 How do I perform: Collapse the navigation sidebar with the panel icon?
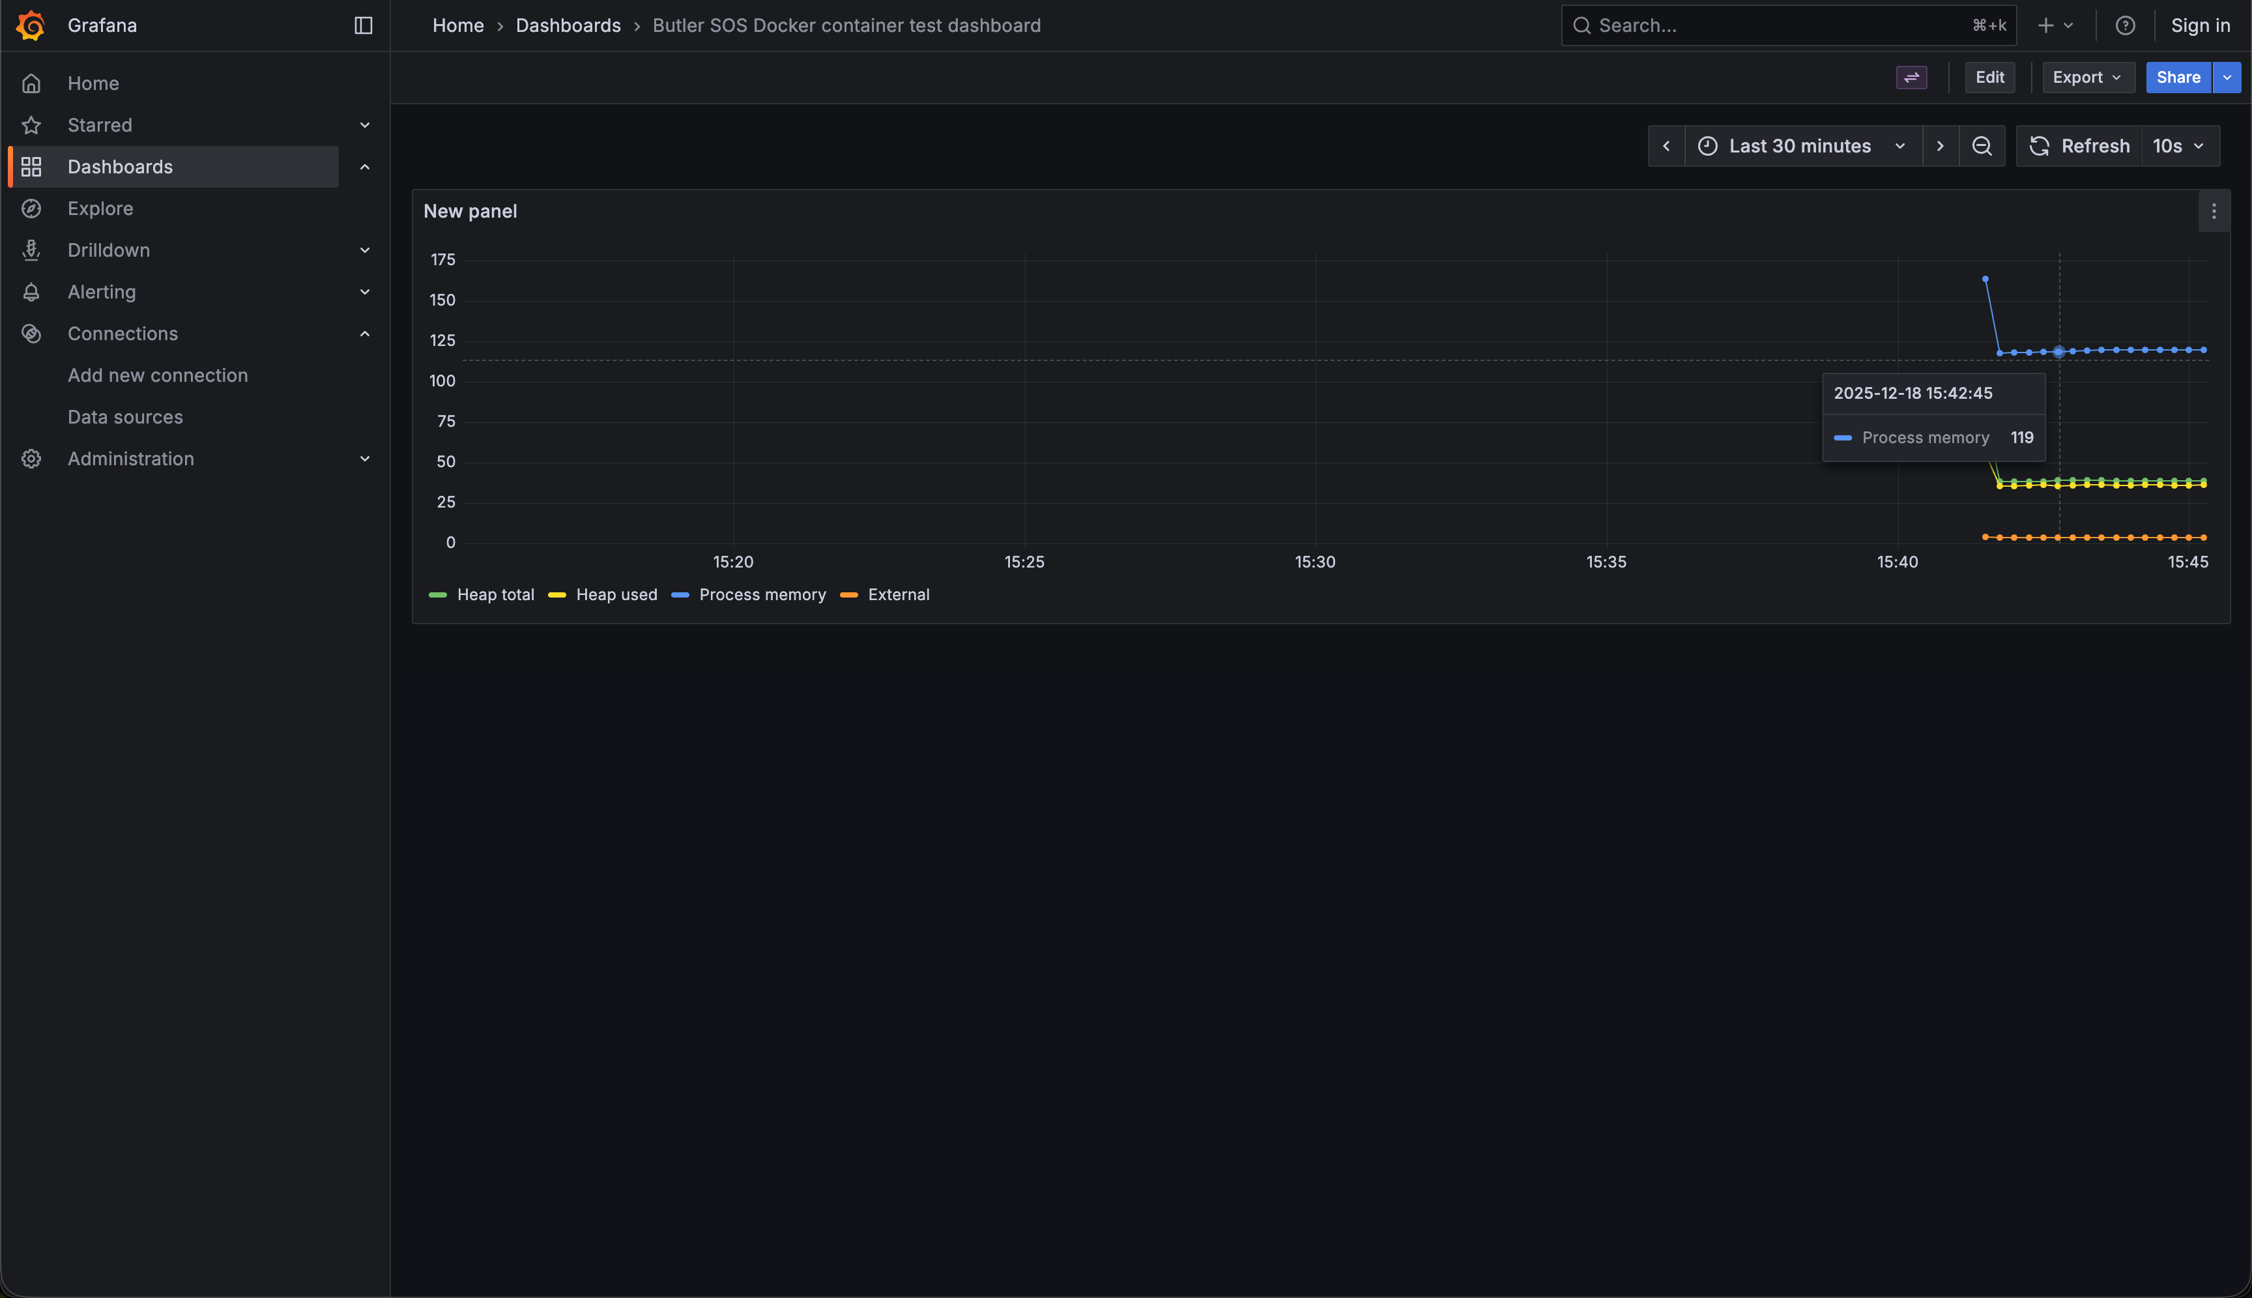pos(362,25)
